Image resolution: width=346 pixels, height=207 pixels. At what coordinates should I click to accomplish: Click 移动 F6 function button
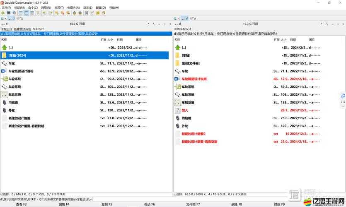(x=150, y=205)
